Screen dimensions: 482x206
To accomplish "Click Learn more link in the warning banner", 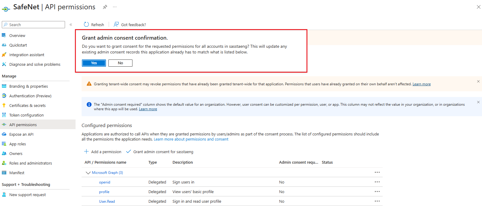I will (x=421, y=84).
